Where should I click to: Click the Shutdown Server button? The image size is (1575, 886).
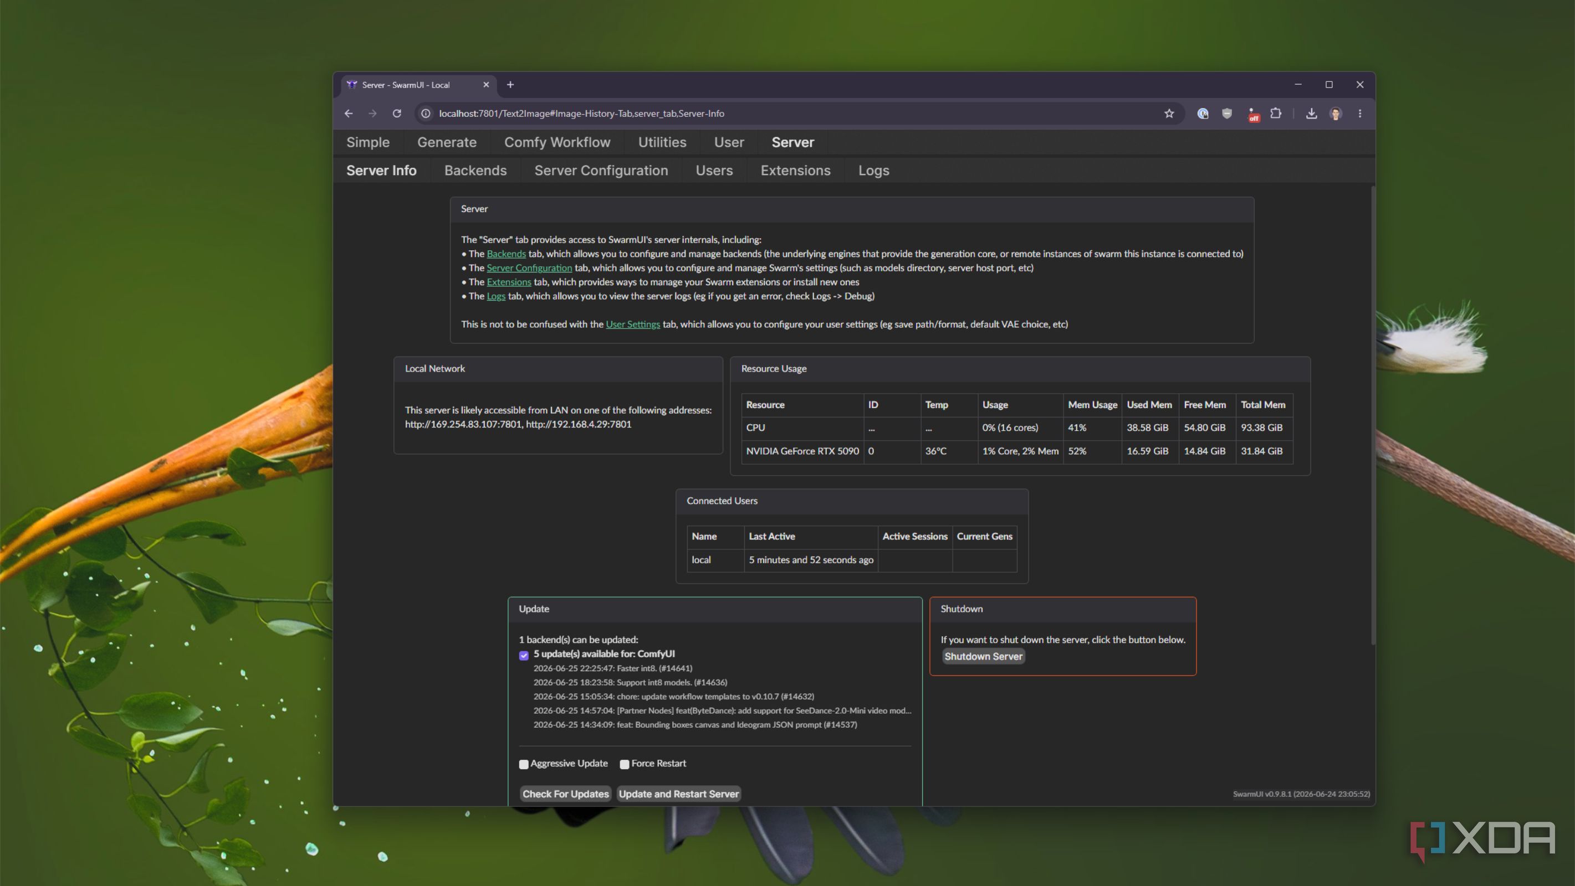(x=983, y=656)
